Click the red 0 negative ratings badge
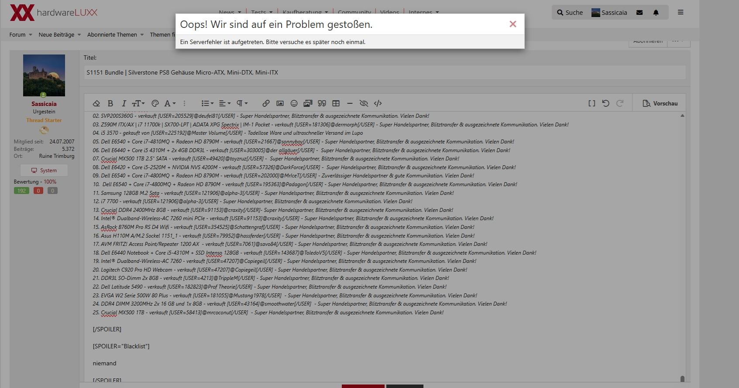 [x=38, y=191]
